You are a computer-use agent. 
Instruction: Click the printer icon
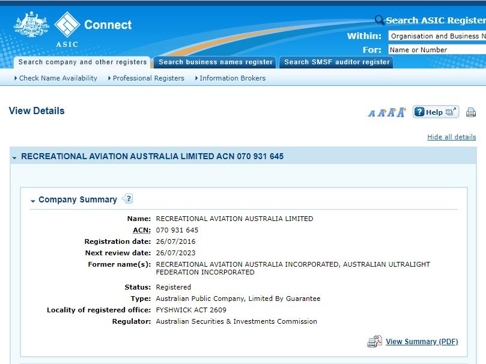pos(471,112)
